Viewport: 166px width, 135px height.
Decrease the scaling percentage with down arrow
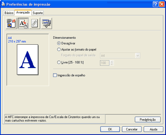pos(112,64)
